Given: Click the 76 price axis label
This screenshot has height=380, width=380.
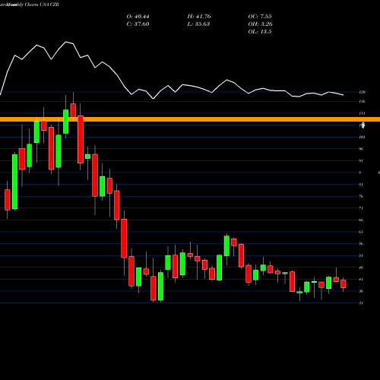Looking at the screenshot, I should 361,196.
